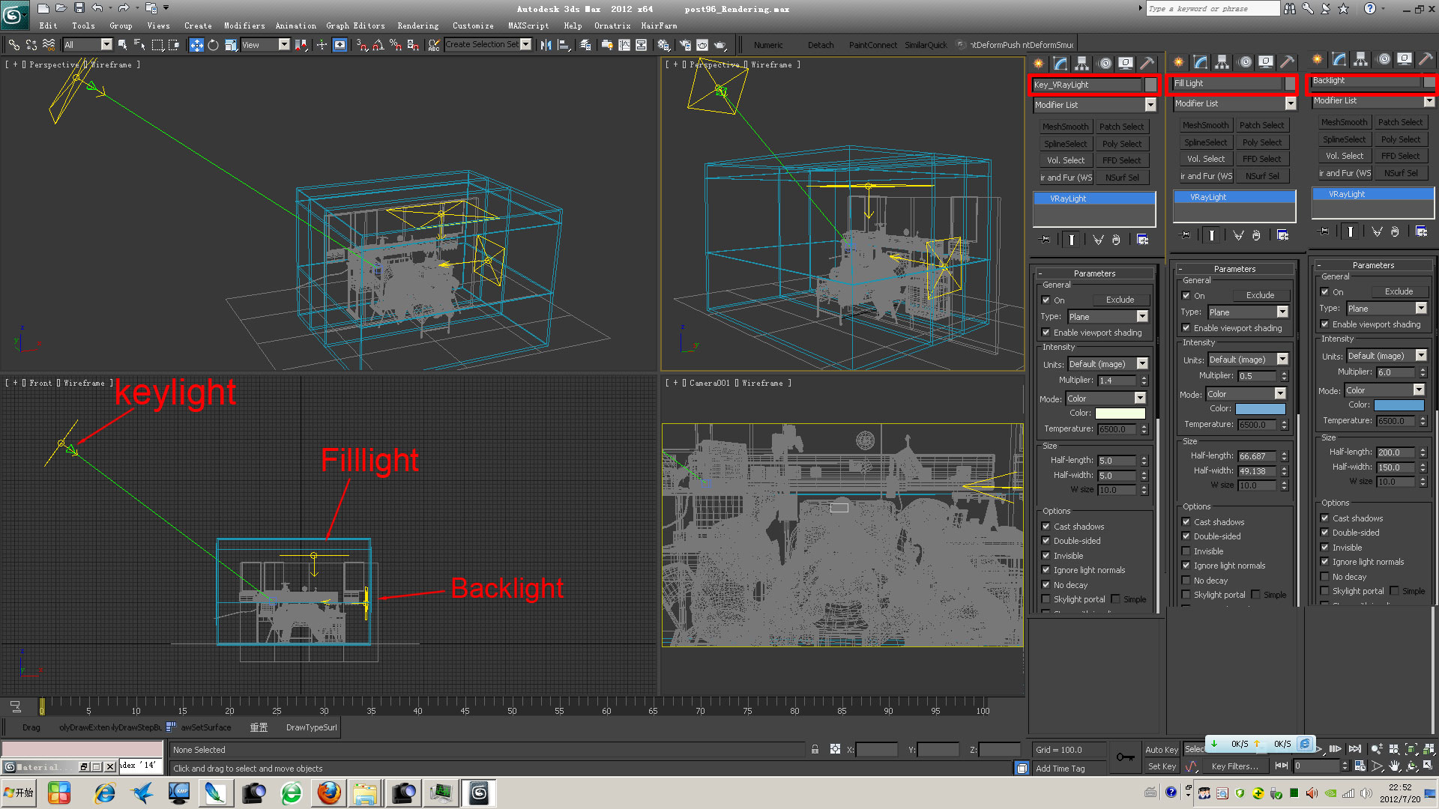Viewport: 1439px width, 809px height.
Task: Open the Material Editor icon
Action: (x=663, y=45)
